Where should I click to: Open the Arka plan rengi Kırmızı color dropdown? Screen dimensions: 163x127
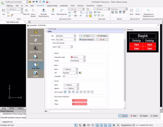(78, 57)
